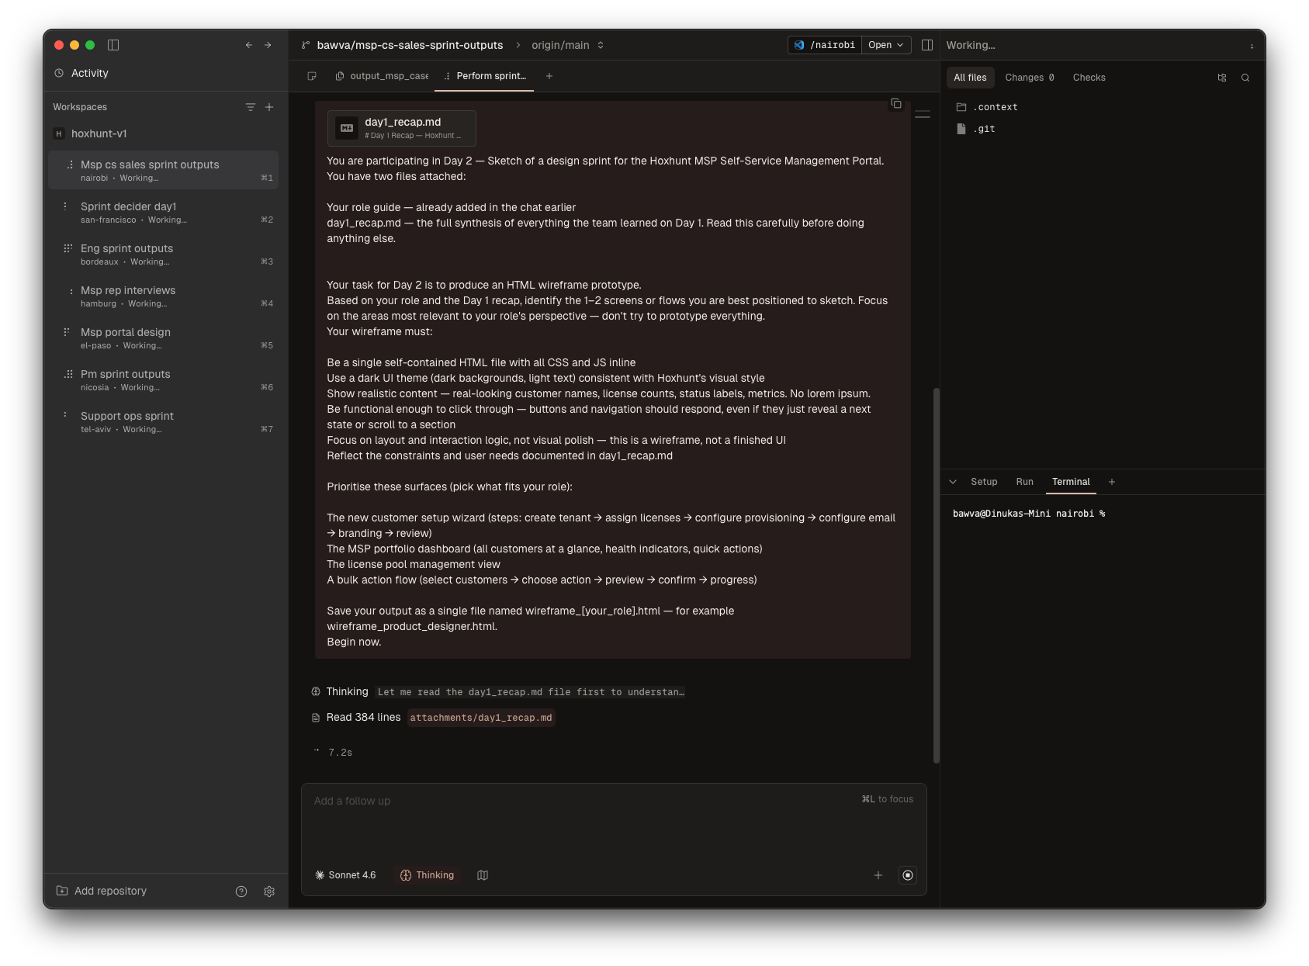Click the navigate back arrow
The height and width of the screenshot is (966, 1309).
[x=249, y=45]
